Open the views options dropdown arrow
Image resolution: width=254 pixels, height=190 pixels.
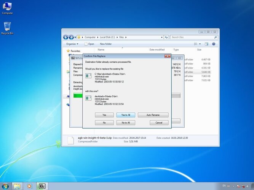[200, 44]
